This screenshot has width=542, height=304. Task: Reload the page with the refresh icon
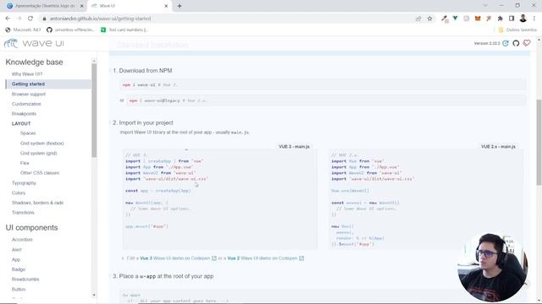click(x=30, y=19)
